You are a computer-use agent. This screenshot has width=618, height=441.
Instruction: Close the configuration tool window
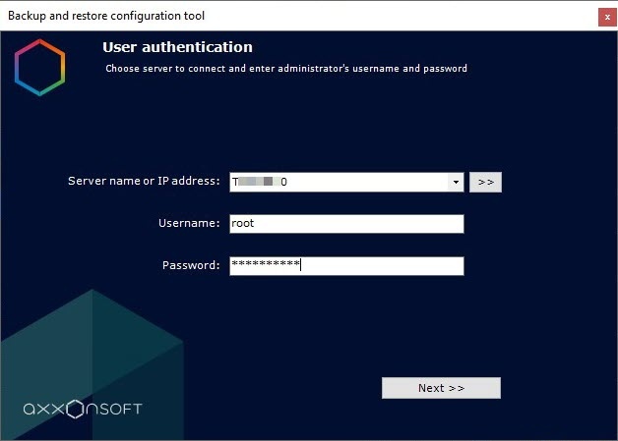pos(603,17)
